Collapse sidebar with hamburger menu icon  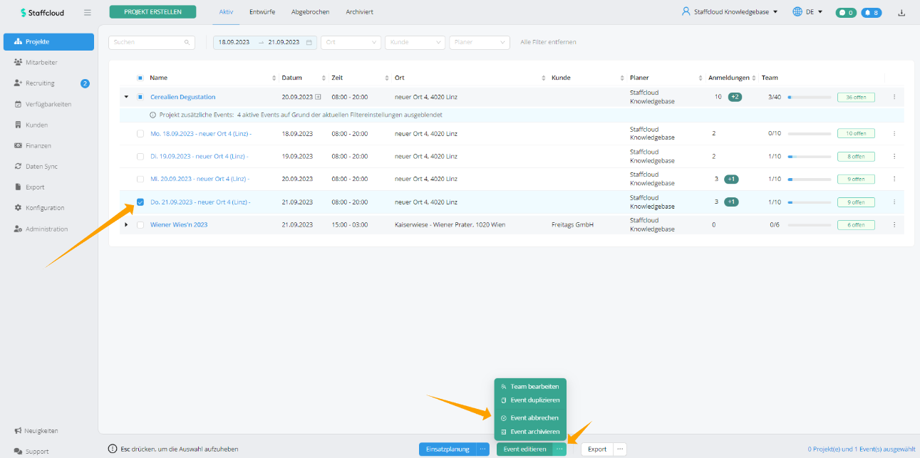(87, 12)
